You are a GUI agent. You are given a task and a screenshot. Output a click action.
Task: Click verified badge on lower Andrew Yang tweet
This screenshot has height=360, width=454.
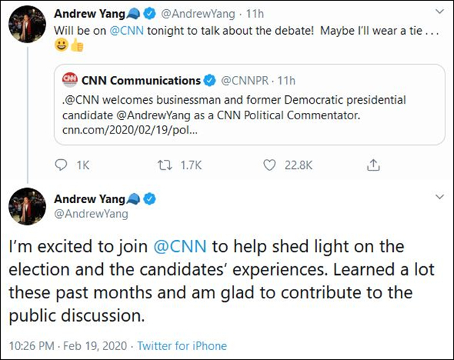click(150, 198)
